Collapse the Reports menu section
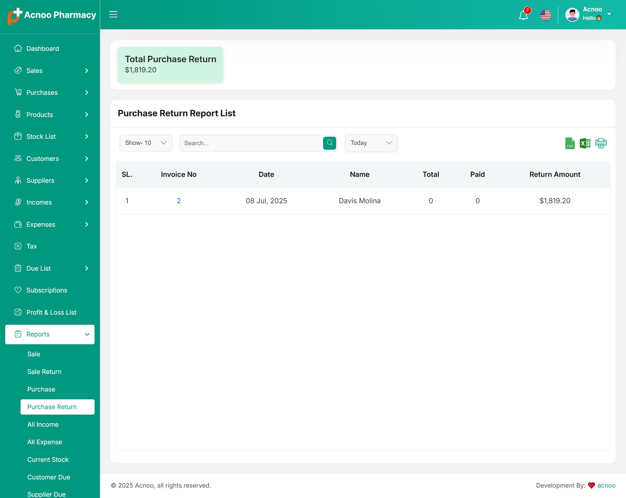Viewport: 626px width, 498px height. tap(50, 334)
